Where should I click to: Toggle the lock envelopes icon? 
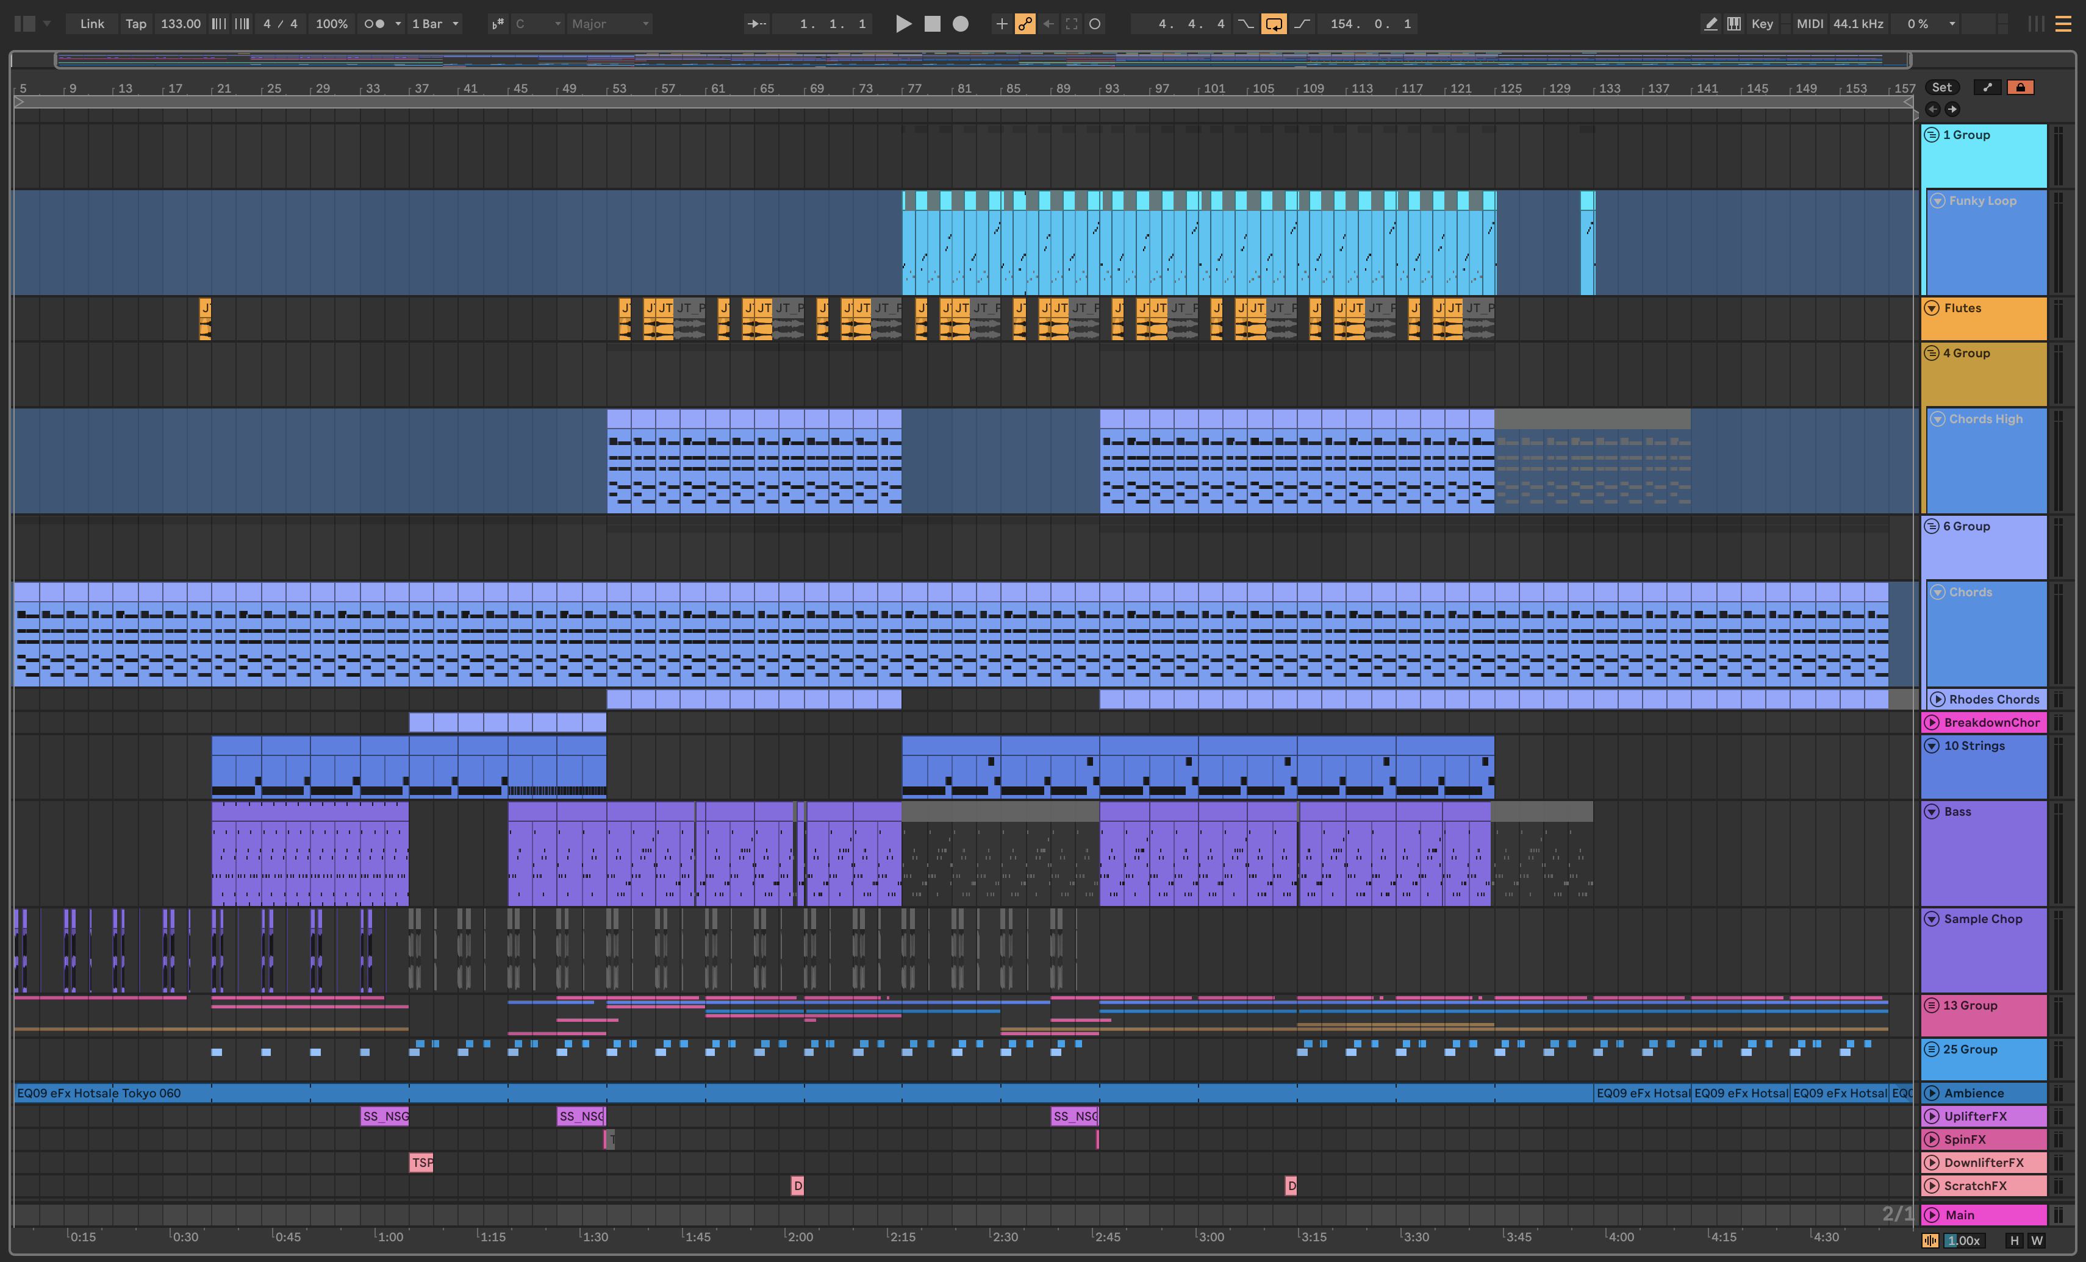(x=2020, y=87)
